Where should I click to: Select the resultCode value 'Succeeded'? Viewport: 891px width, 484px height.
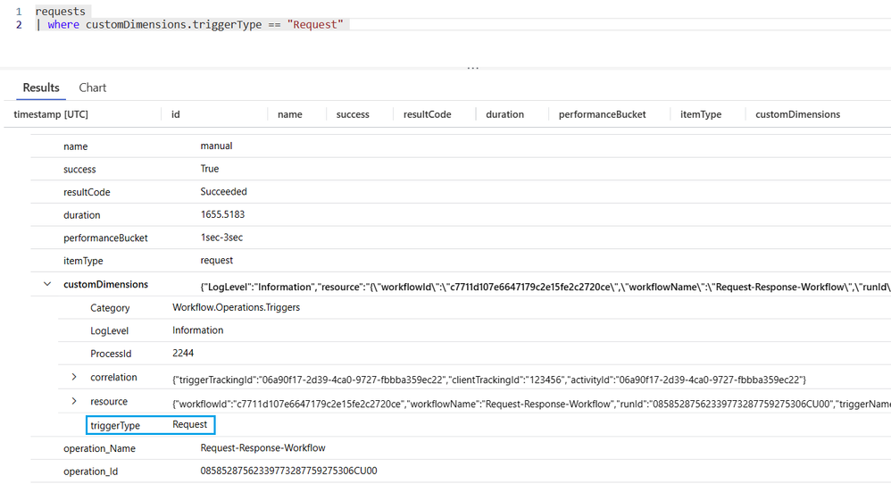click(224, 191)
